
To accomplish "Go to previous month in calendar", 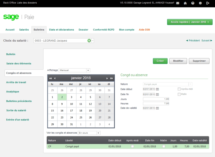I will click(x=55, y=78).
